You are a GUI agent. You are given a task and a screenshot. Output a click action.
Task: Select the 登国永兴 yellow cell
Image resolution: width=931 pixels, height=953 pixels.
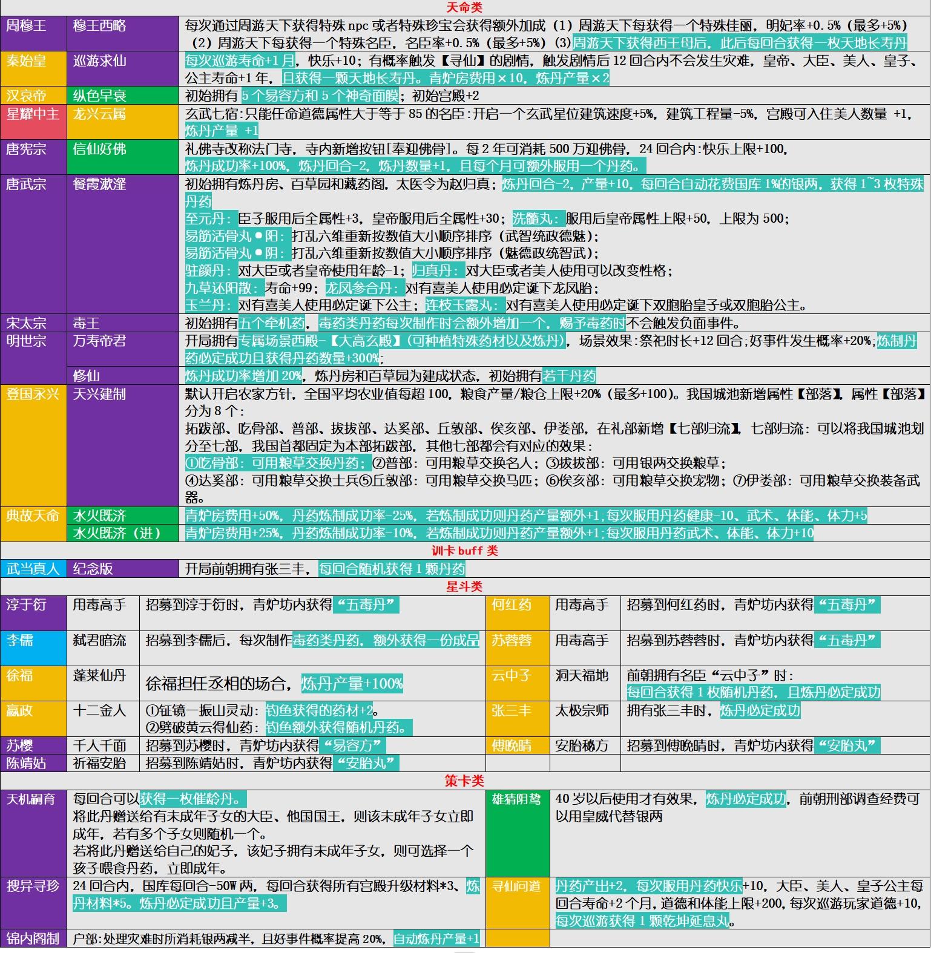(x=33, y=445)
